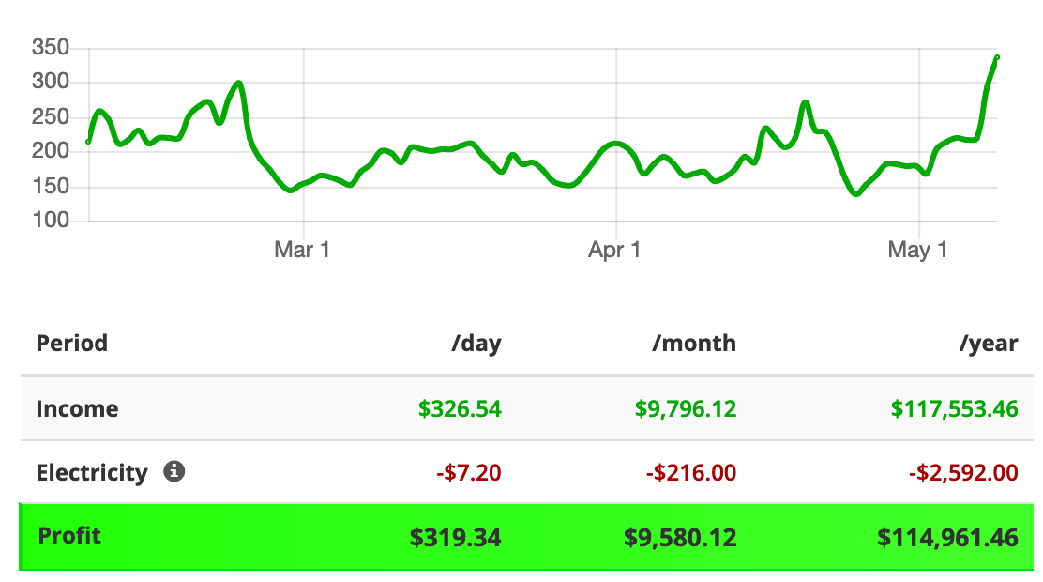Click the Income row label
Viewport: 1043px width, 582px height.
(x=77, y=408)
